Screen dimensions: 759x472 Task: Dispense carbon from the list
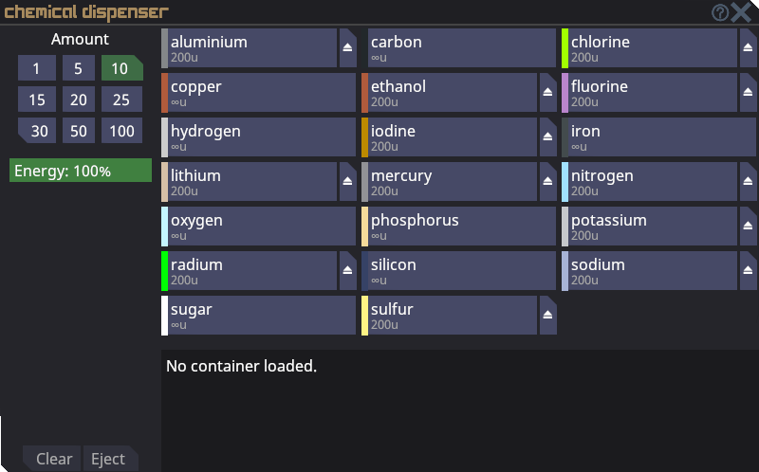[461, 47]
